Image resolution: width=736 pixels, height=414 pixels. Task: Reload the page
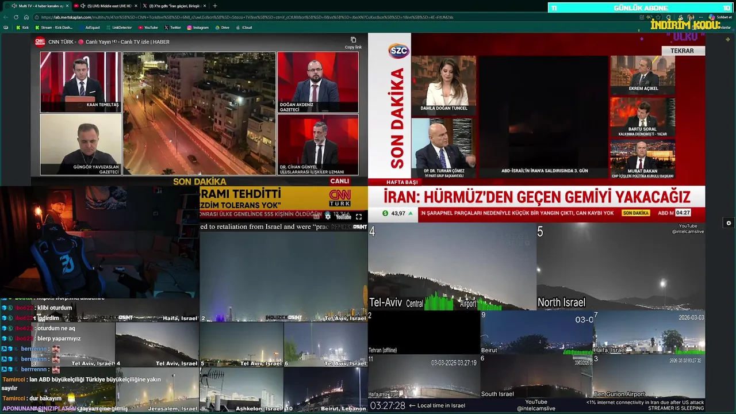coord(16,17)
